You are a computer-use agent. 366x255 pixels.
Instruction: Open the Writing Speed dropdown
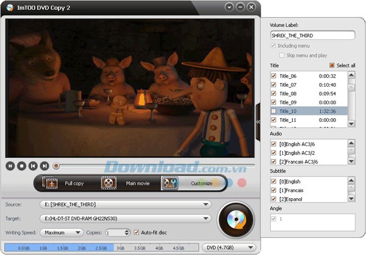62,232
